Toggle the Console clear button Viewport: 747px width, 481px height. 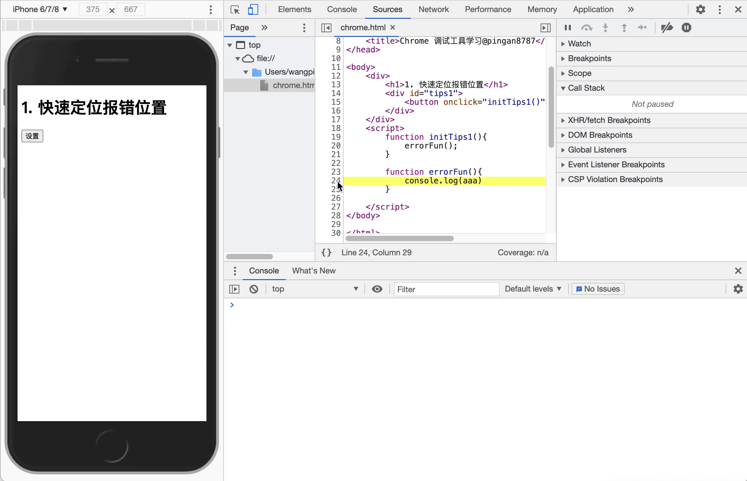254,289
